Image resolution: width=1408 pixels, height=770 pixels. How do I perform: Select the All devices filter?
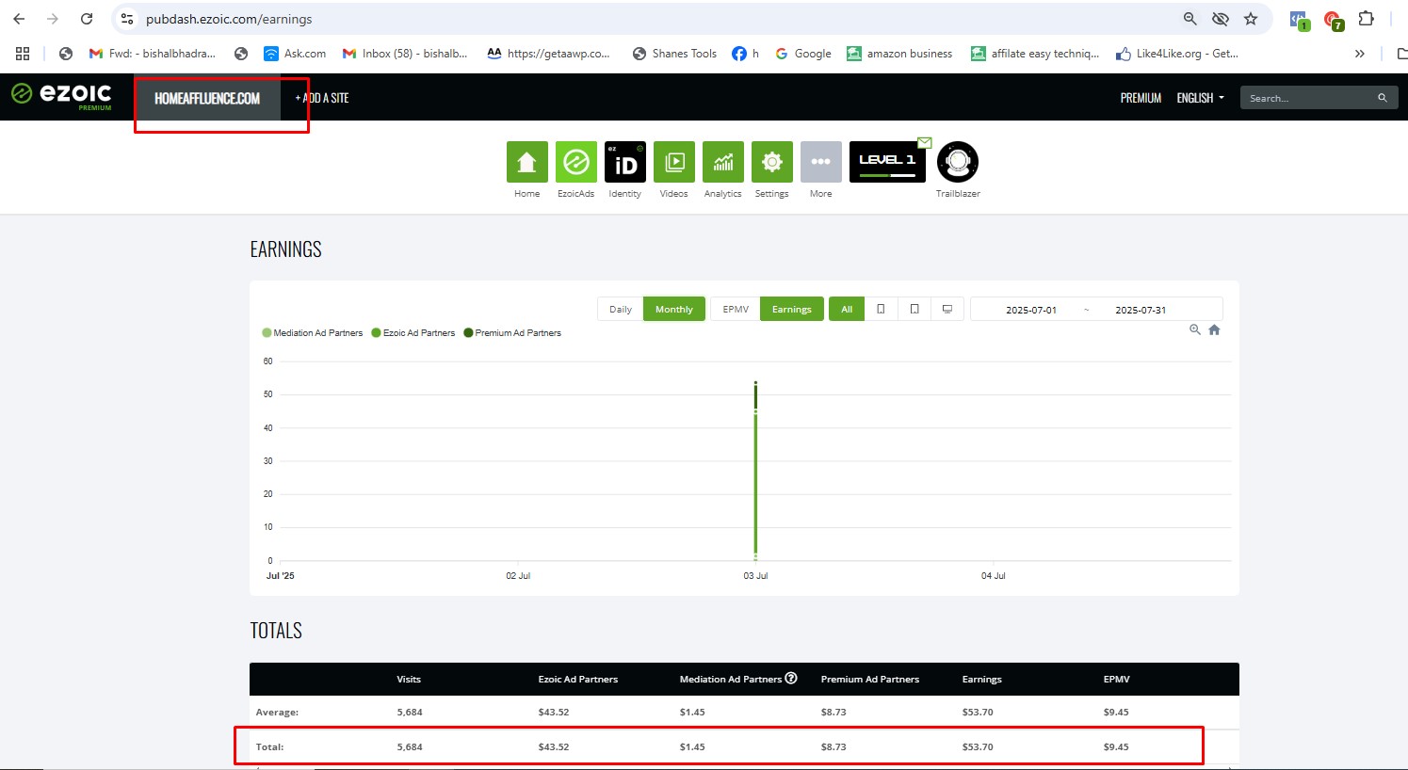pyautogui.click(x=847, y=309)
